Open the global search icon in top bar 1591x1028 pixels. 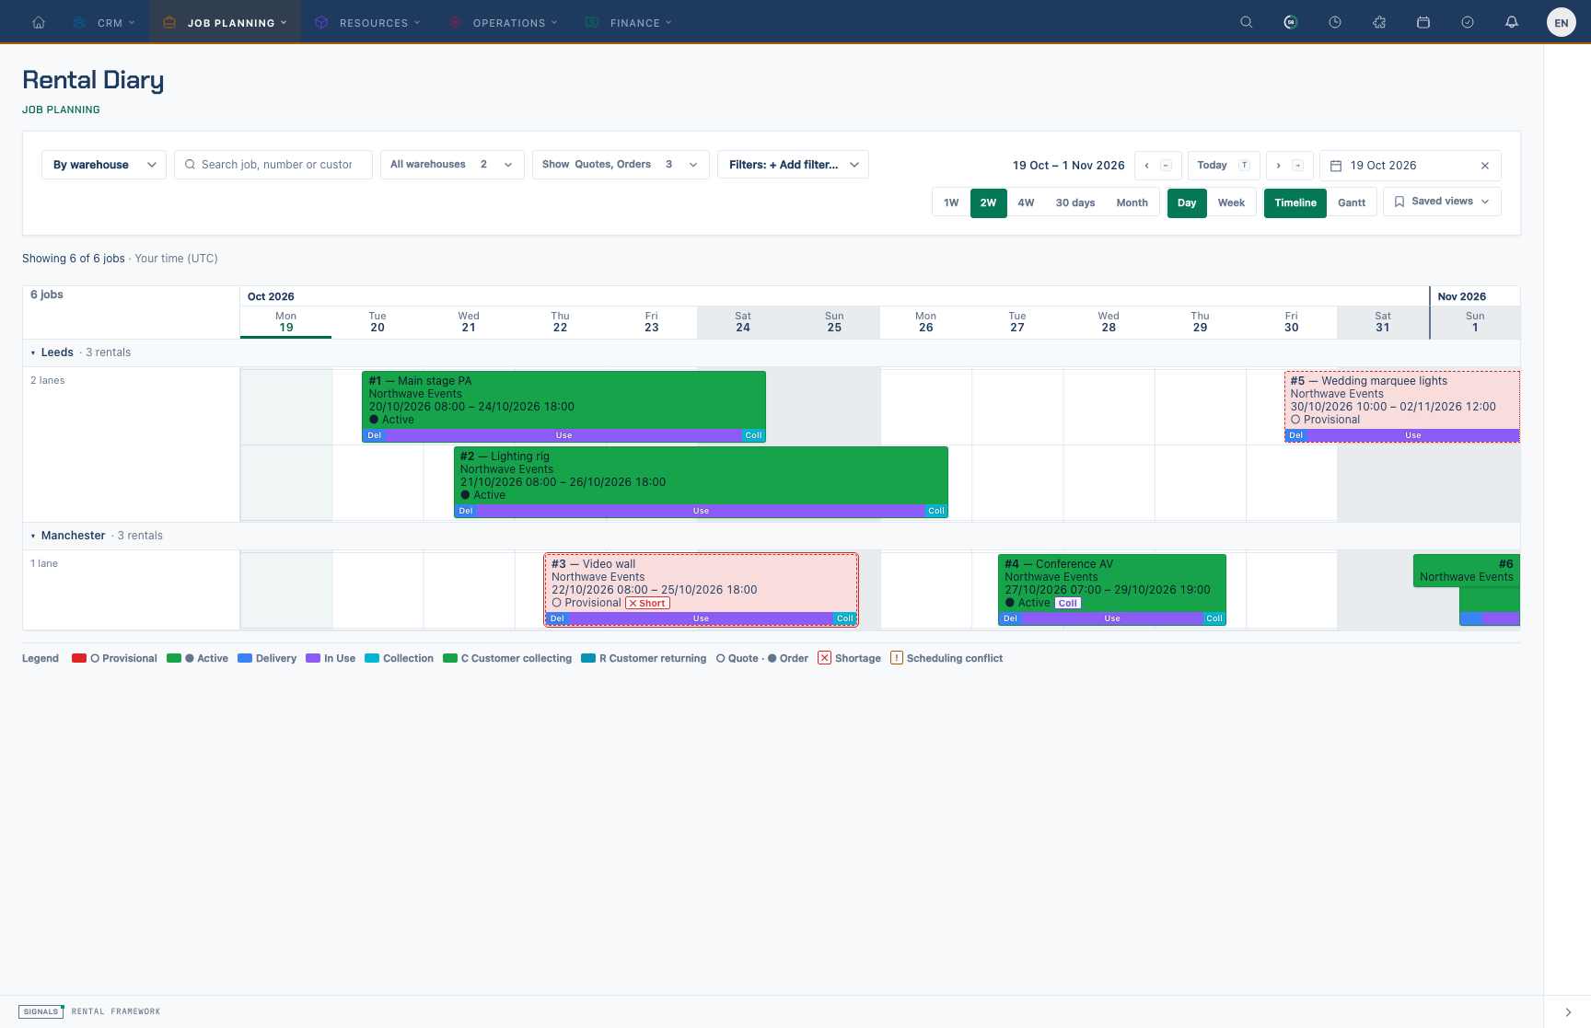click(1247, 22)
